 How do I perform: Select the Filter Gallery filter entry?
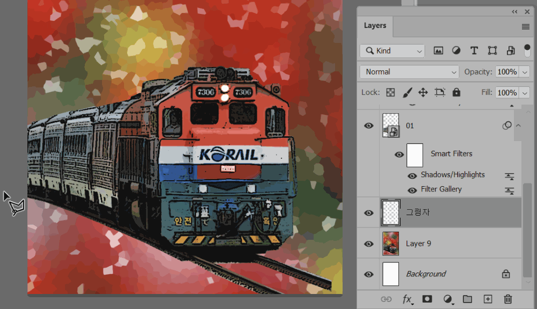coord(441,189)
